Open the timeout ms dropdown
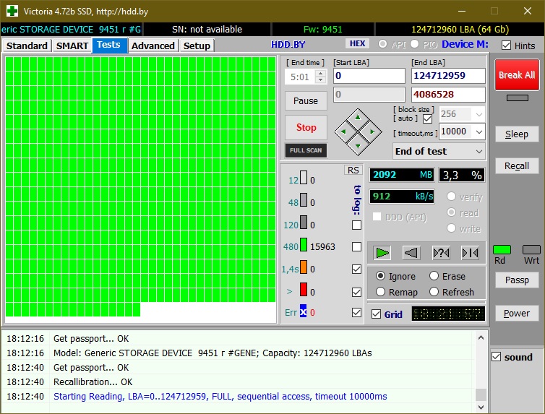The image size is (545, 414). click(478, 131)
